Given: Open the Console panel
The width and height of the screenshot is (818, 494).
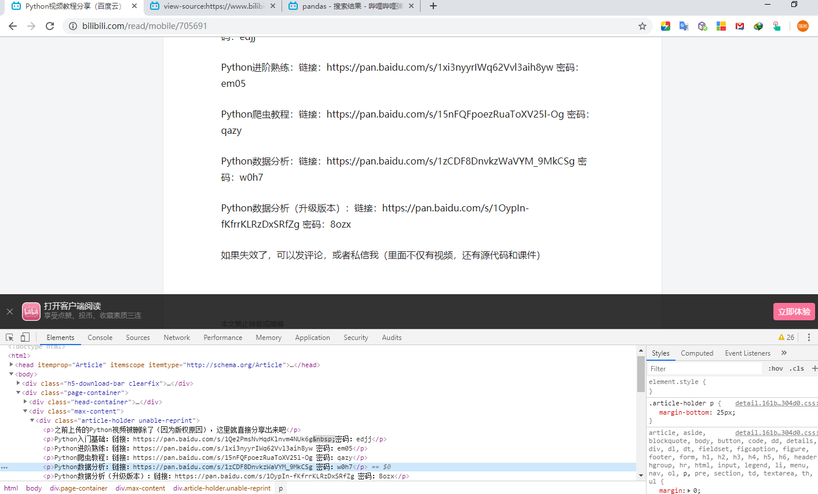Looking at the screenshot, I should click(100, 338).
